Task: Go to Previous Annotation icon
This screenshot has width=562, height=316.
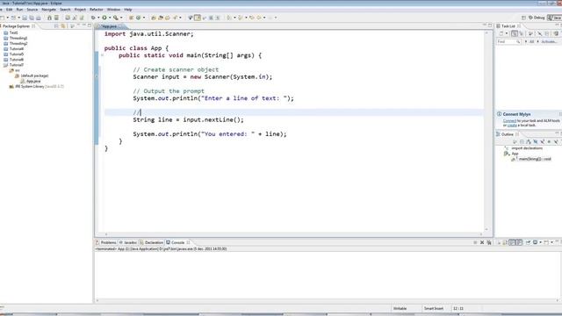Action: 241,18
